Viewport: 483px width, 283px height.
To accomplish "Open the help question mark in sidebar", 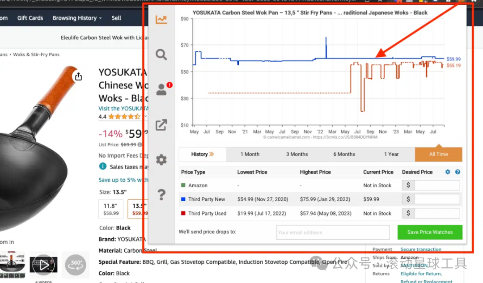I will (161, 194).
